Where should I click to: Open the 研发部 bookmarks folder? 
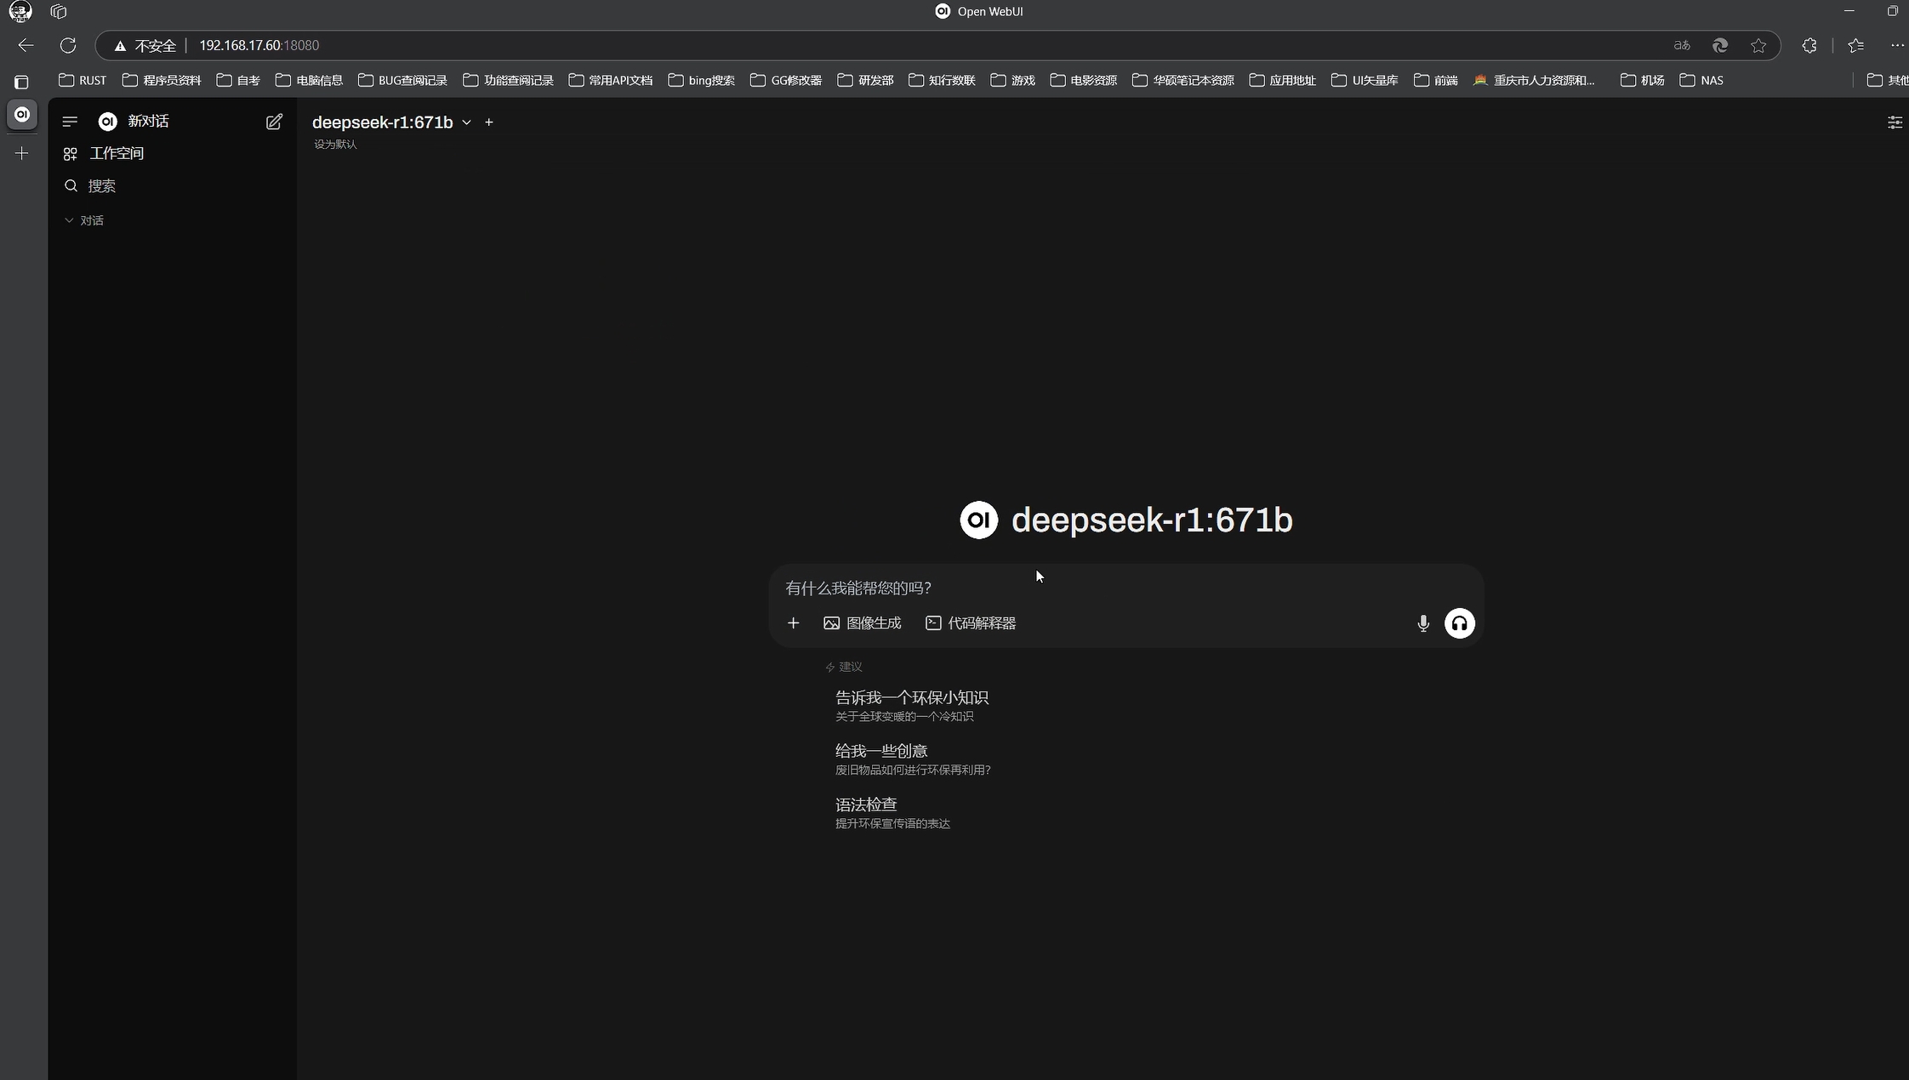(865, 81)
